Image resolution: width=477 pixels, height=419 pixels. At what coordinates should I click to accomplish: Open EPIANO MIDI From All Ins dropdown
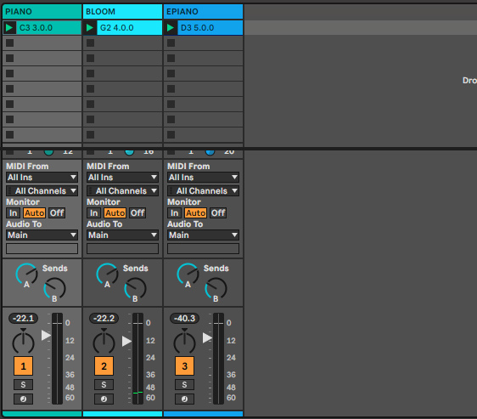pos(203,178)
